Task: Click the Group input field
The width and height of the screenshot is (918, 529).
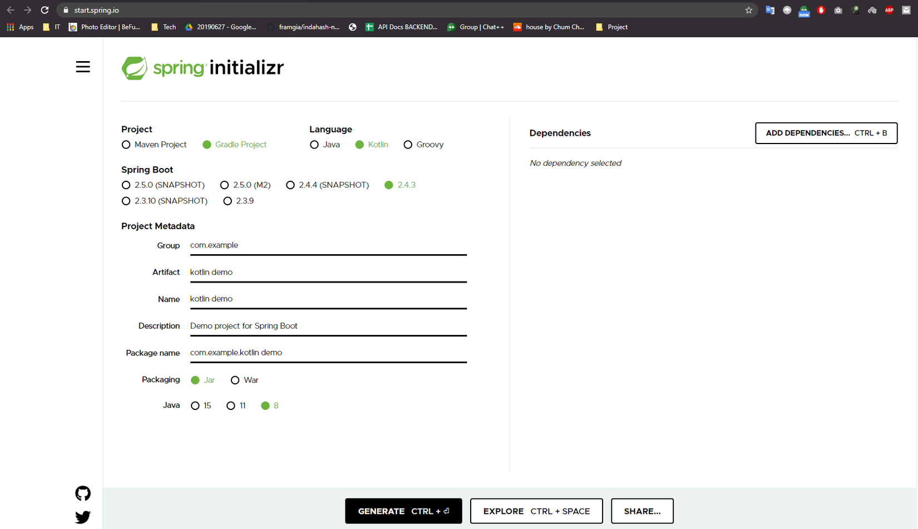Action: (x=328, y=245)
